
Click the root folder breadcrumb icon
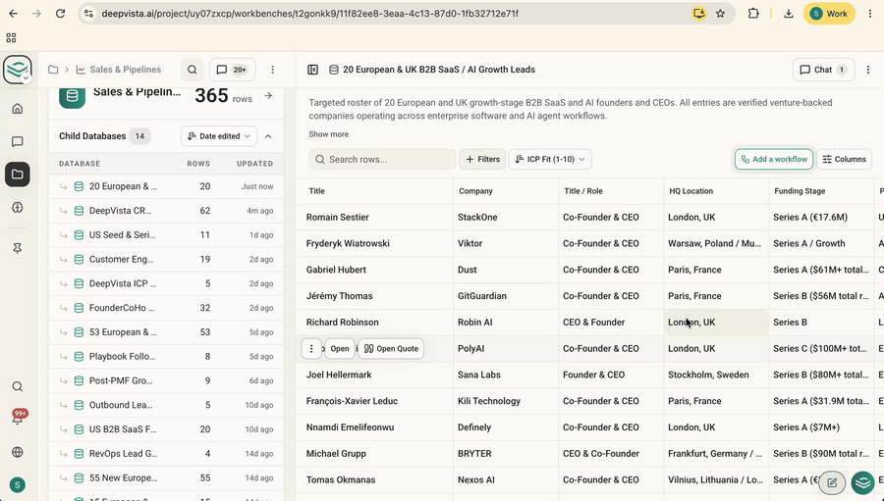53,70
